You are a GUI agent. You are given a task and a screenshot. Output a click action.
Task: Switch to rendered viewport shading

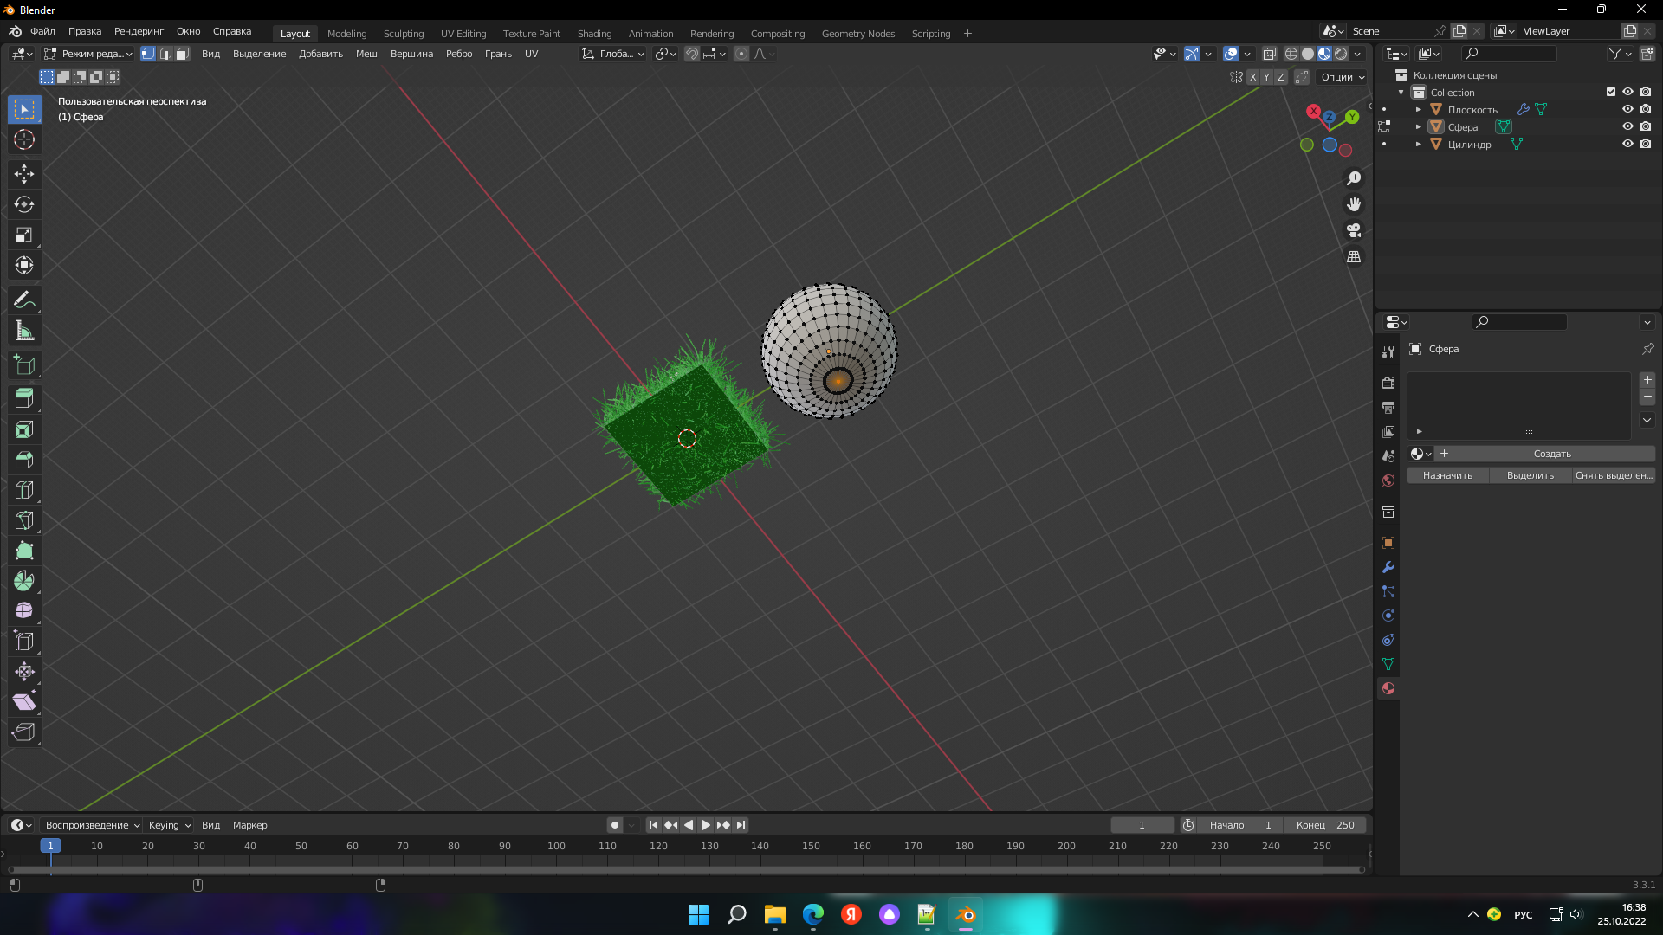pos(1341,54)
